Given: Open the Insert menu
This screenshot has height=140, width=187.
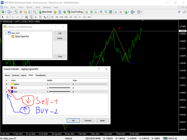Looking at the screenshot, I should click(x=21, y=7).
